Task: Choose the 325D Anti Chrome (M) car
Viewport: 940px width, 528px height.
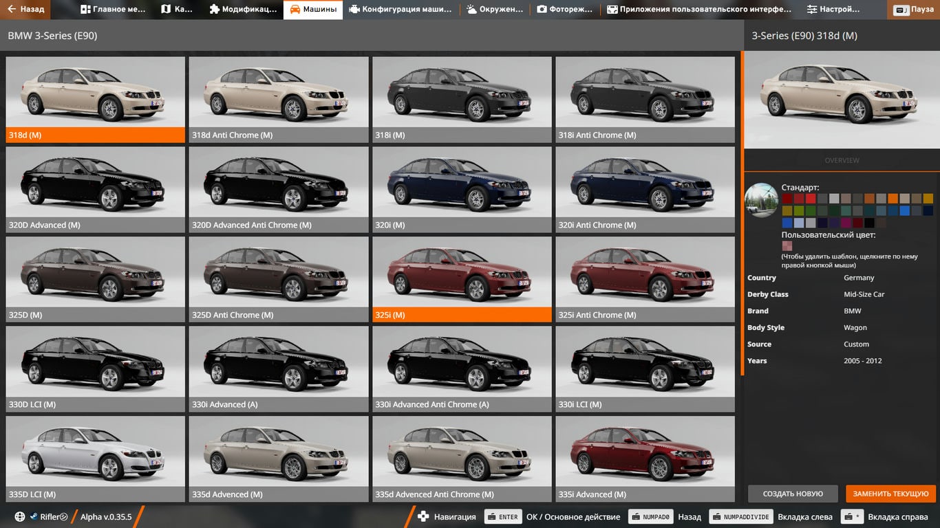Action: coord(279,279)
